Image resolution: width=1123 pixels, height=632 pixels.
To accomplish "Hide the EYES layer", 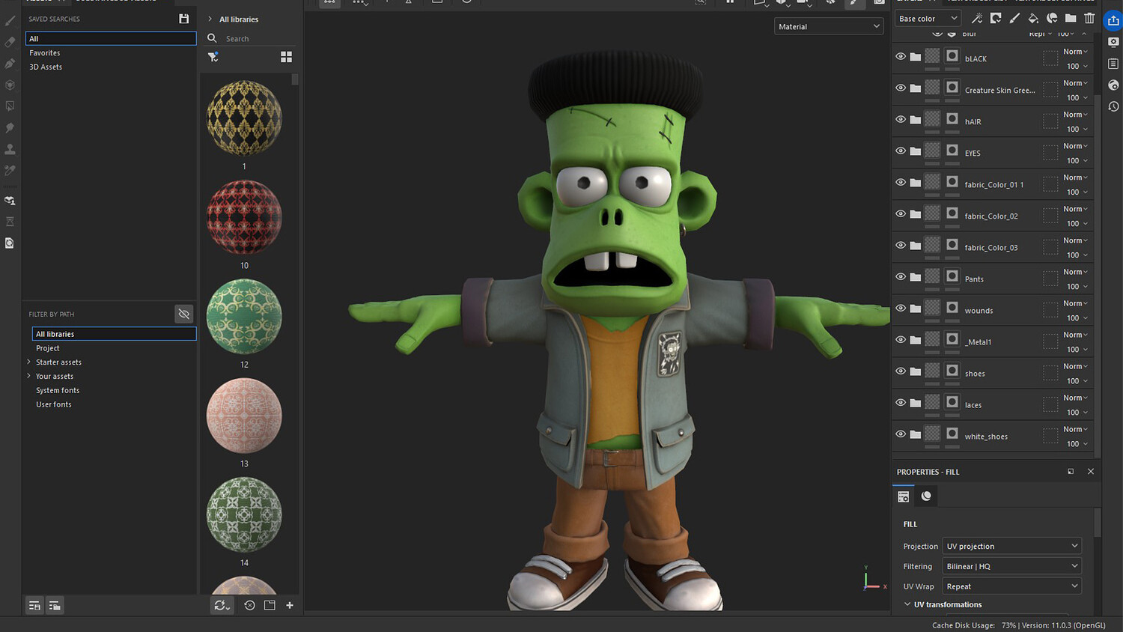I will click(901, 151).
